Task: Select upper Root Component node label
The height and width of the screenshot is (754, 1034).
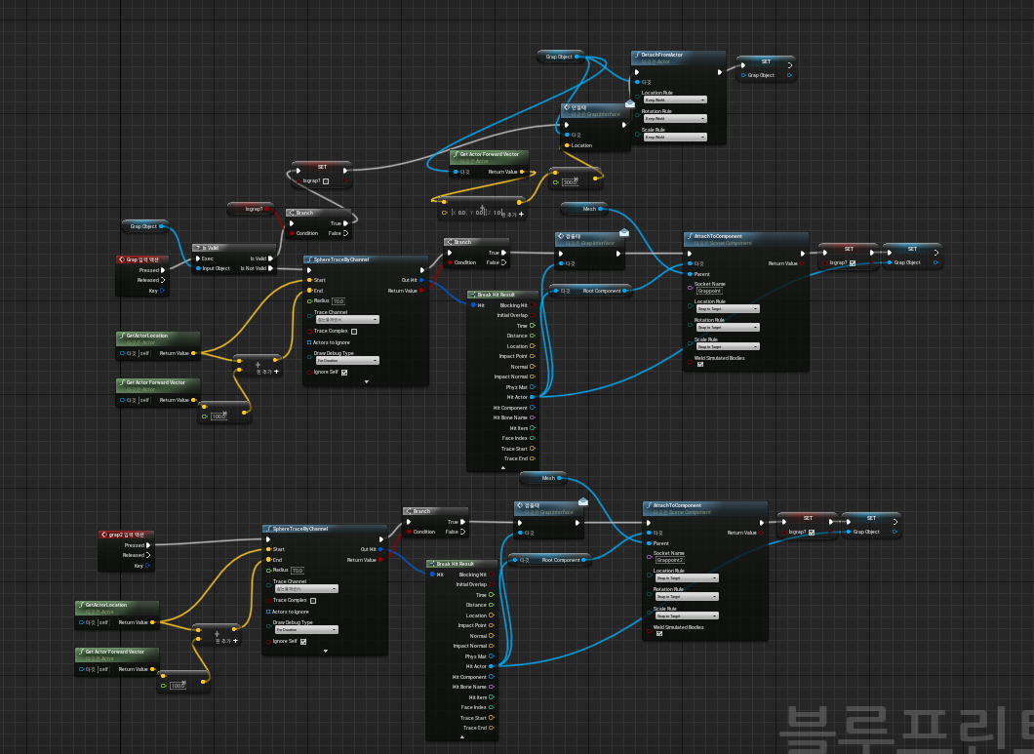Action: click(602, 291)
